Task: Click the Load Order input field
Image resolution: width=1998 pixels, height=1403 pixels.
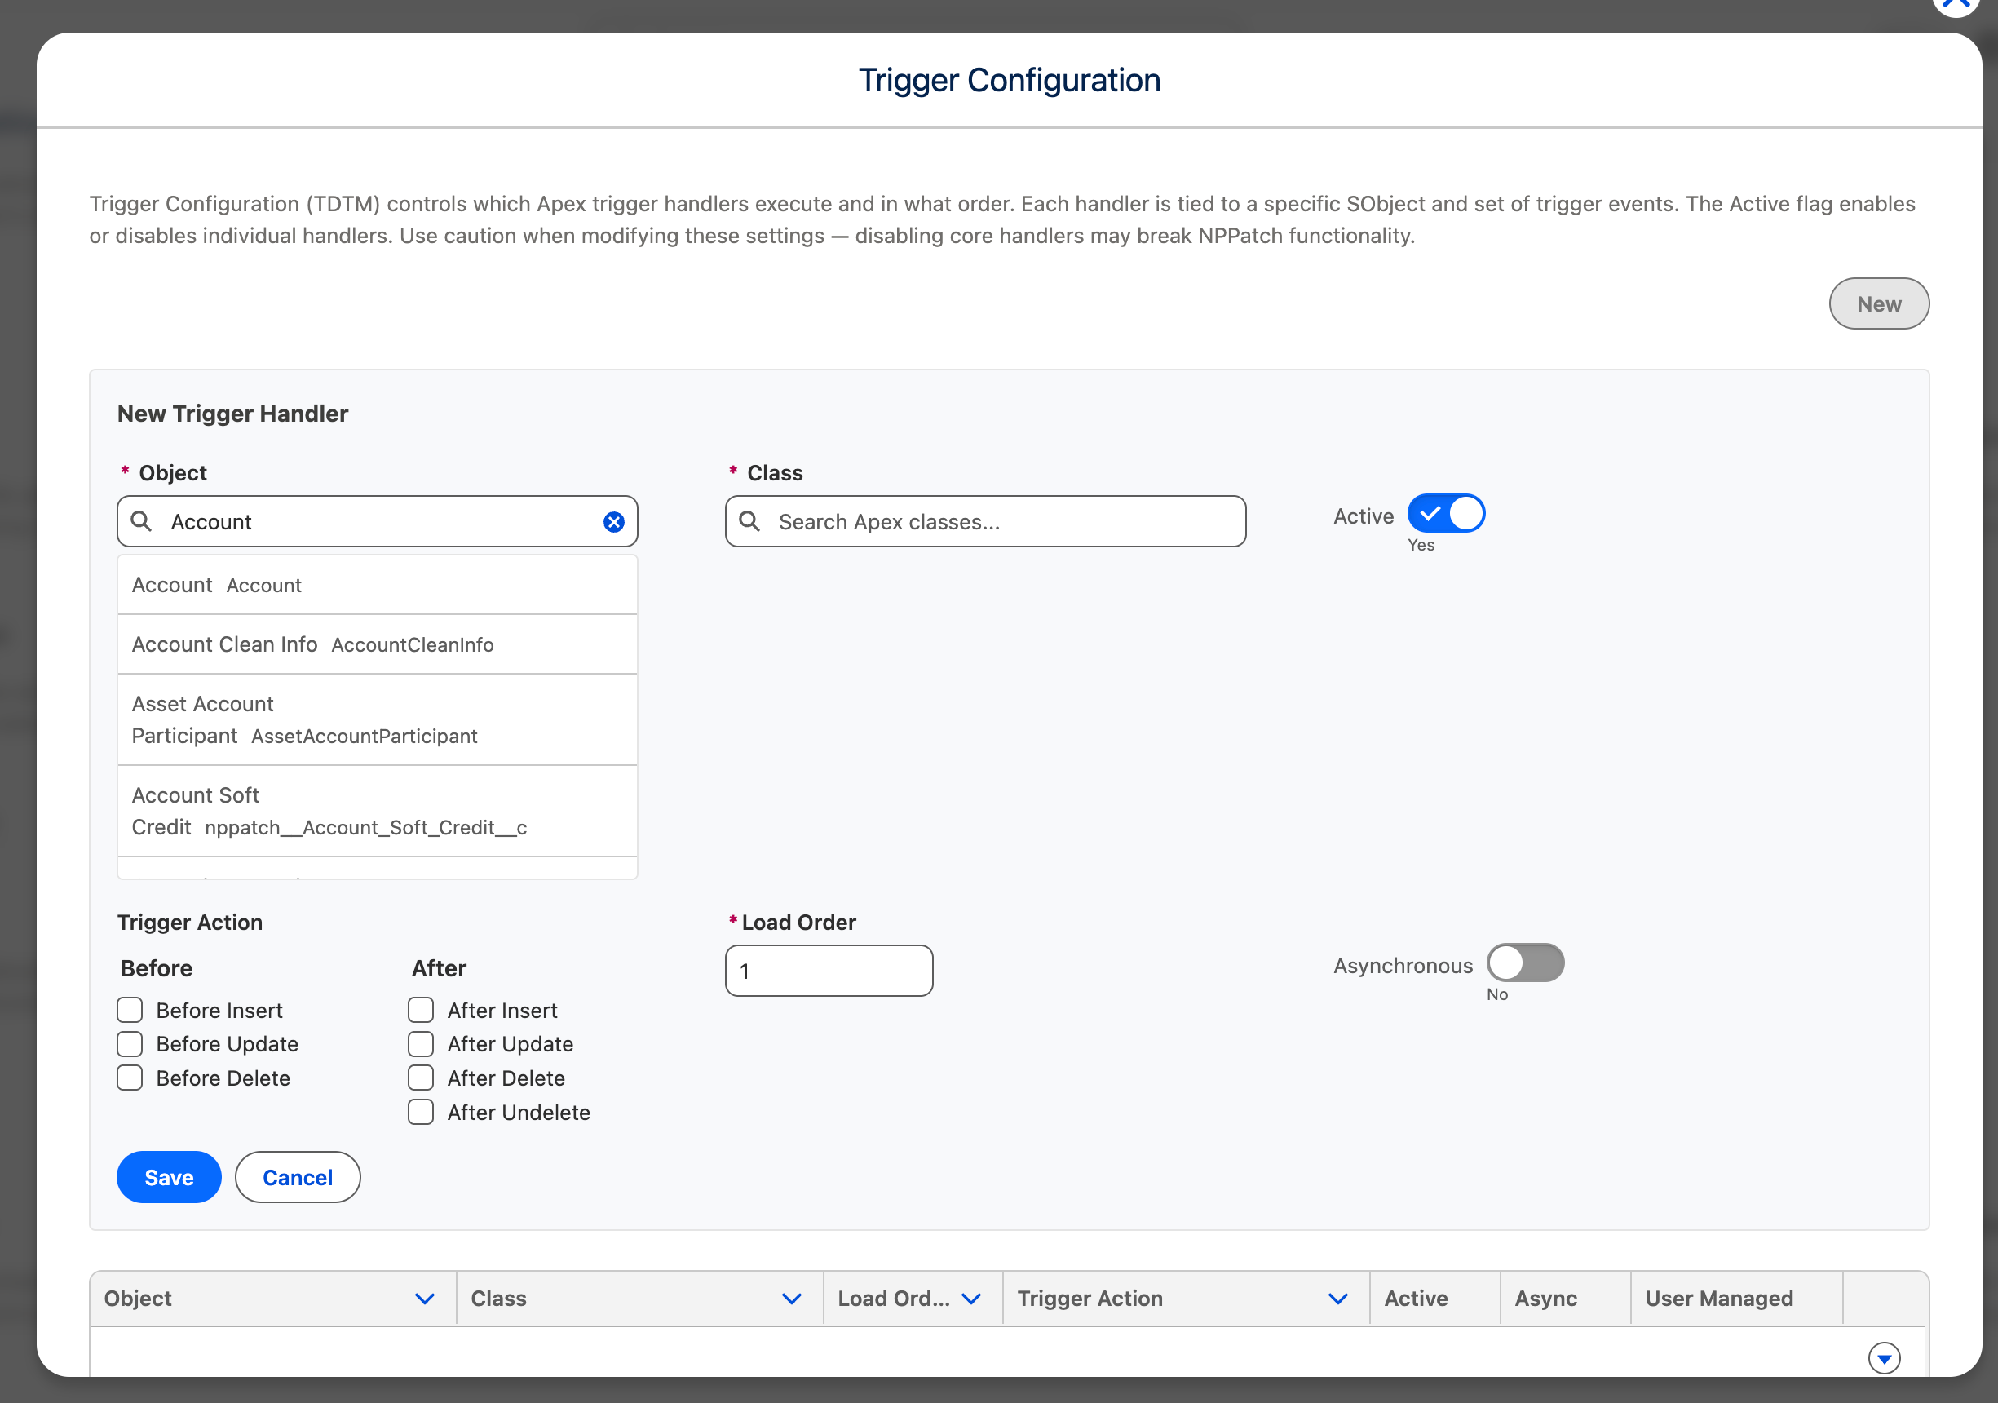Action: tap(829, 971)
